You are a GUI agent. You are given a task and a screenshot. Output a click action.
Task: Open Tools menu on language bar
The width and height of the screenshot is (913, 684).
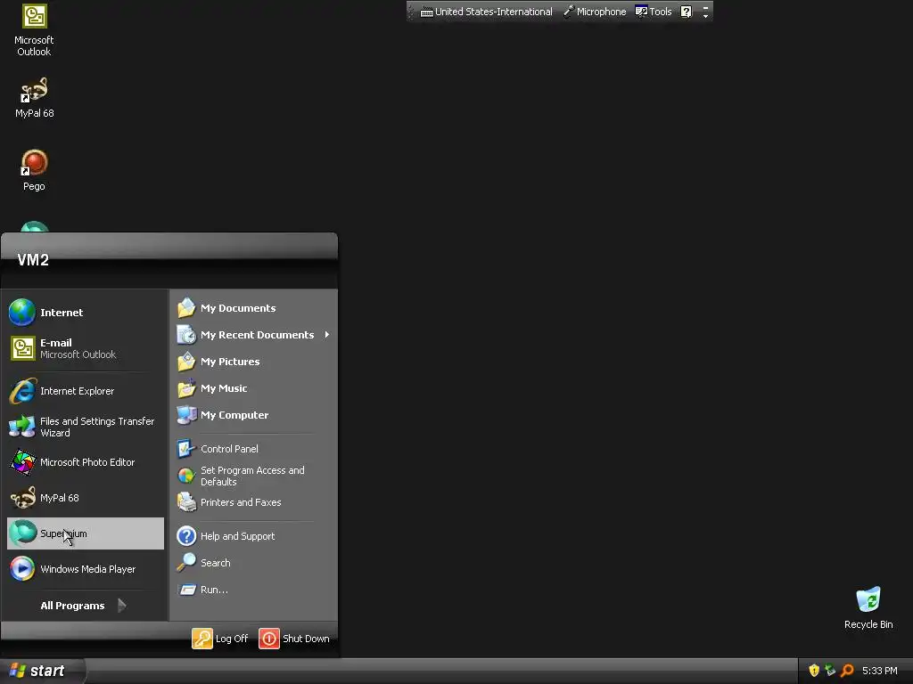[654, 12]
